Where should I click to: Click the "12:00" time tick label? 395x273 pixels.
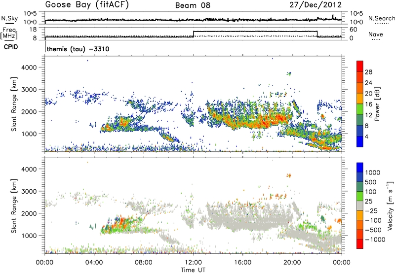point(193,263)
